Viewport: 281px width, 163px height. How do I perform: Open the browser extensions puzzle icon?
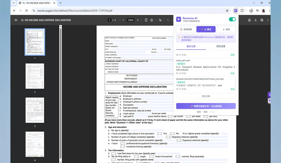tap(242, 10)
